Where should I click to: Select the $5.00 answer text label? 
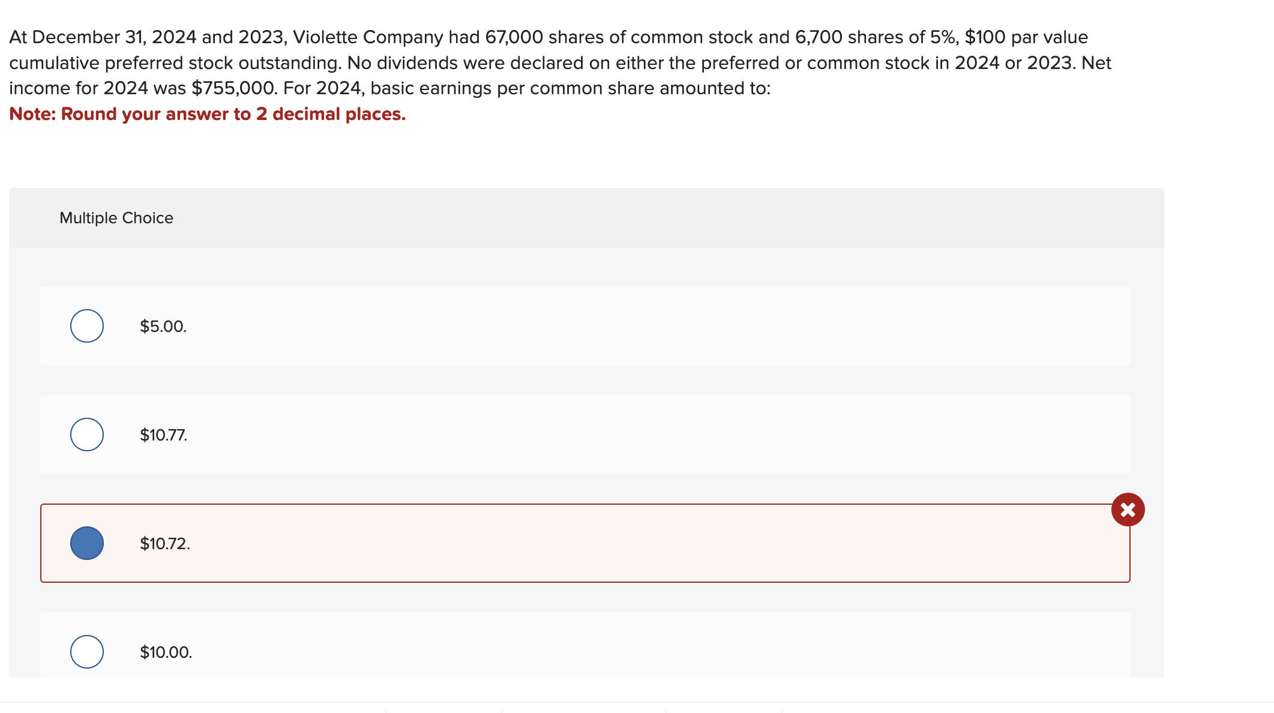point(163,326)
